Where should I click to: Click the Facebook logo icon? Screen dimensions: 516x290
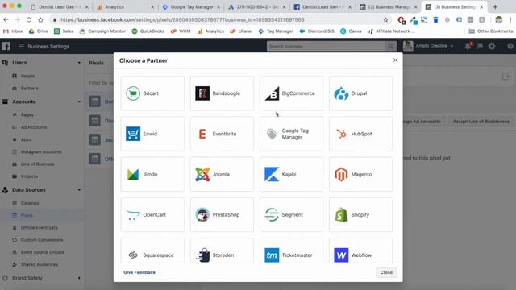[x=6, y=46]
